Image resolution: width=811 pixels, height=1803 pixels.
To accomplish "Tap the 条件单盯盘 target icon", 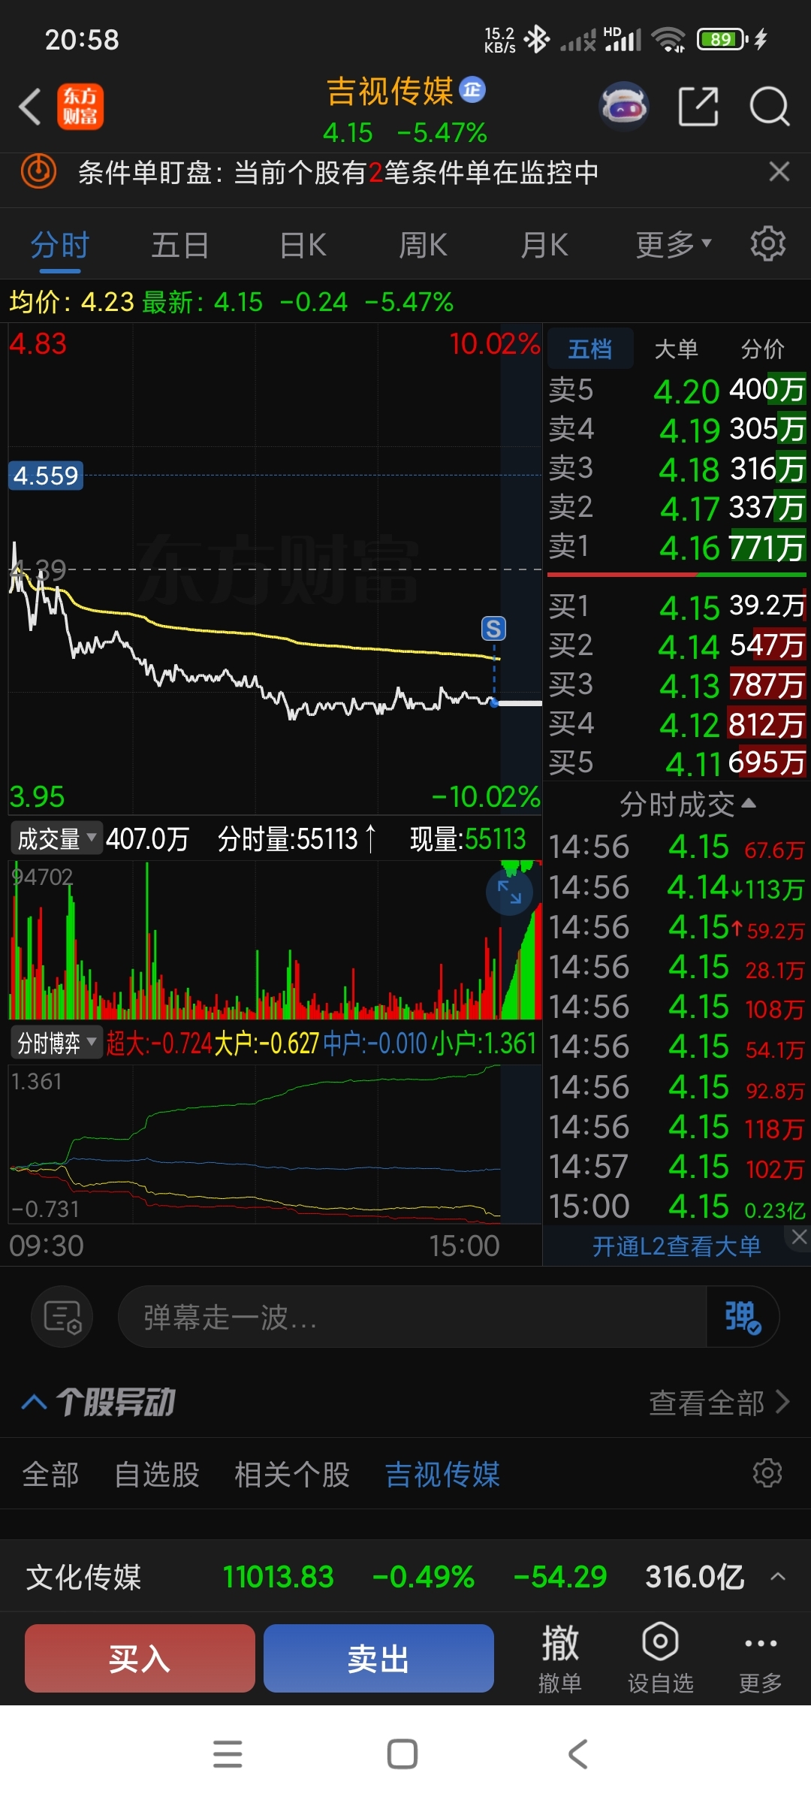I will click(38, 172).
